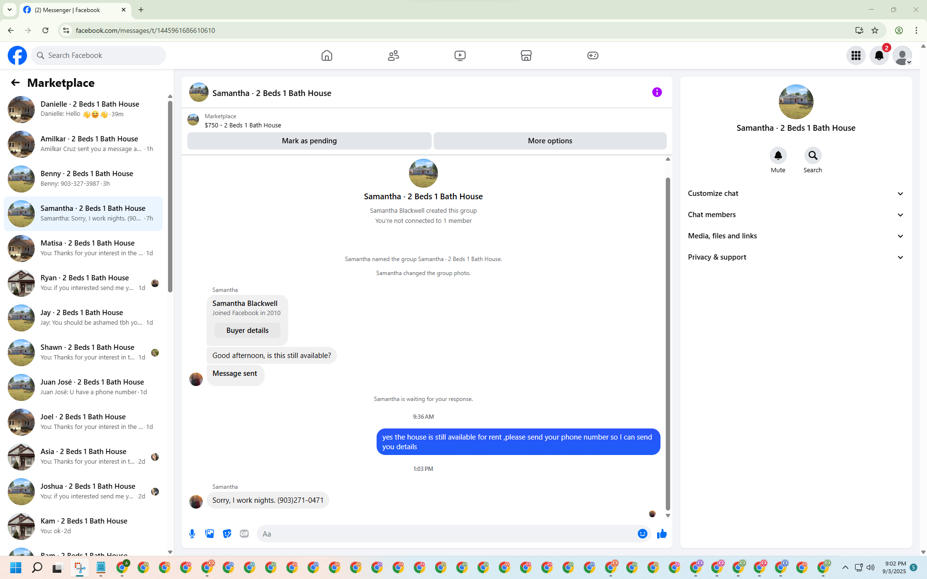Screen dimensions: 927x579
Task: Reload the page in the browser
Action: point(45,30)
